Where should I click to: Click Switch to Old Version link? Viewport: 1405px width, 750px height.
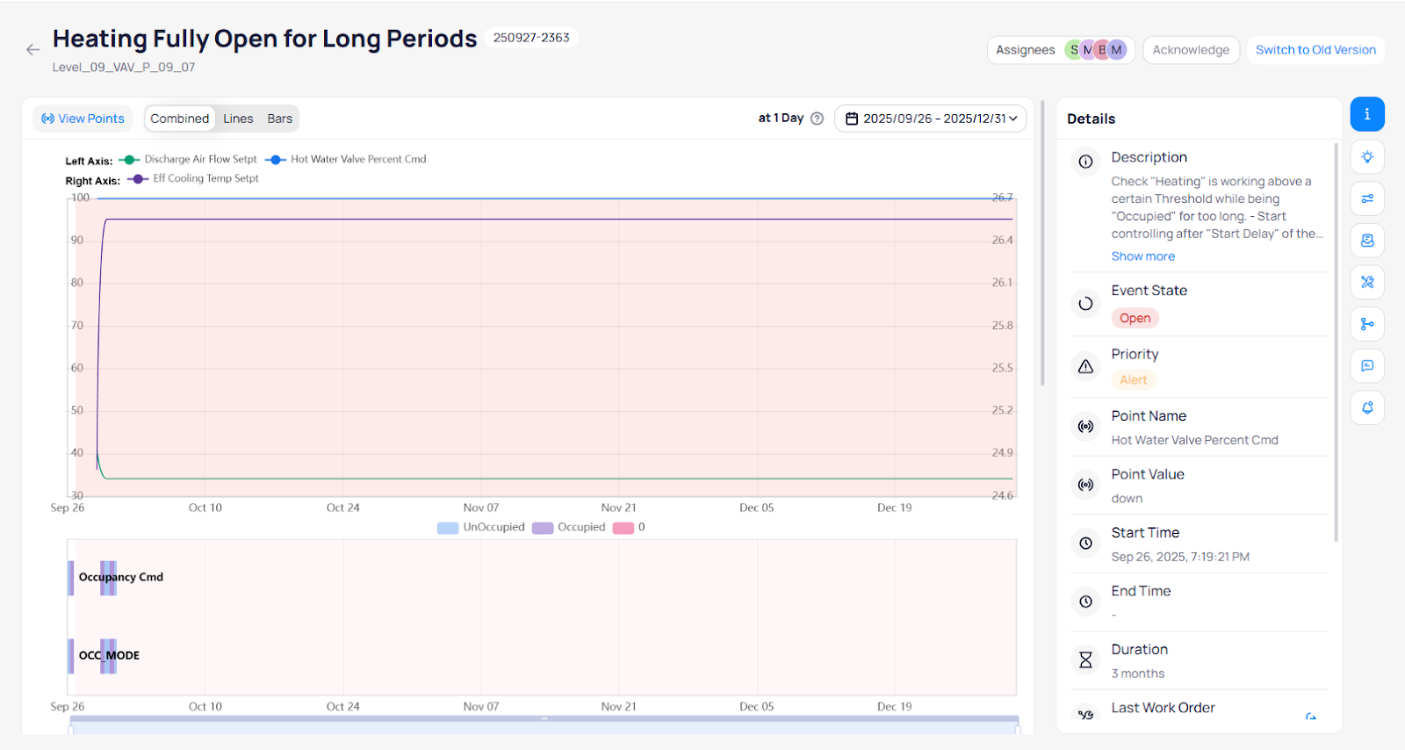coord(1315,50)
